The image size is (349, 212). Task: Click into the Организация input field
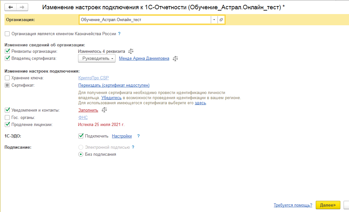click(144, 20)
